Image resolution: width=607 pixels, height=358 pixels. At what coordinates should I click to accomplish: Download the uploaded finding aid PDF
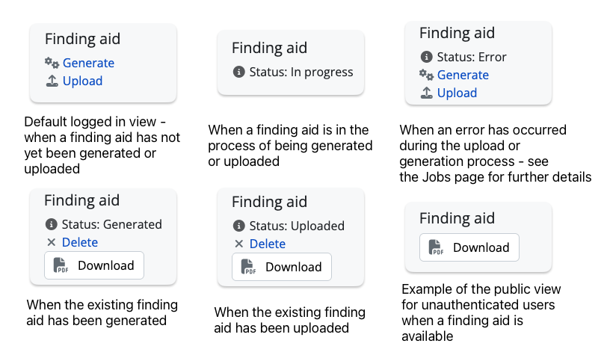[282, 267]
